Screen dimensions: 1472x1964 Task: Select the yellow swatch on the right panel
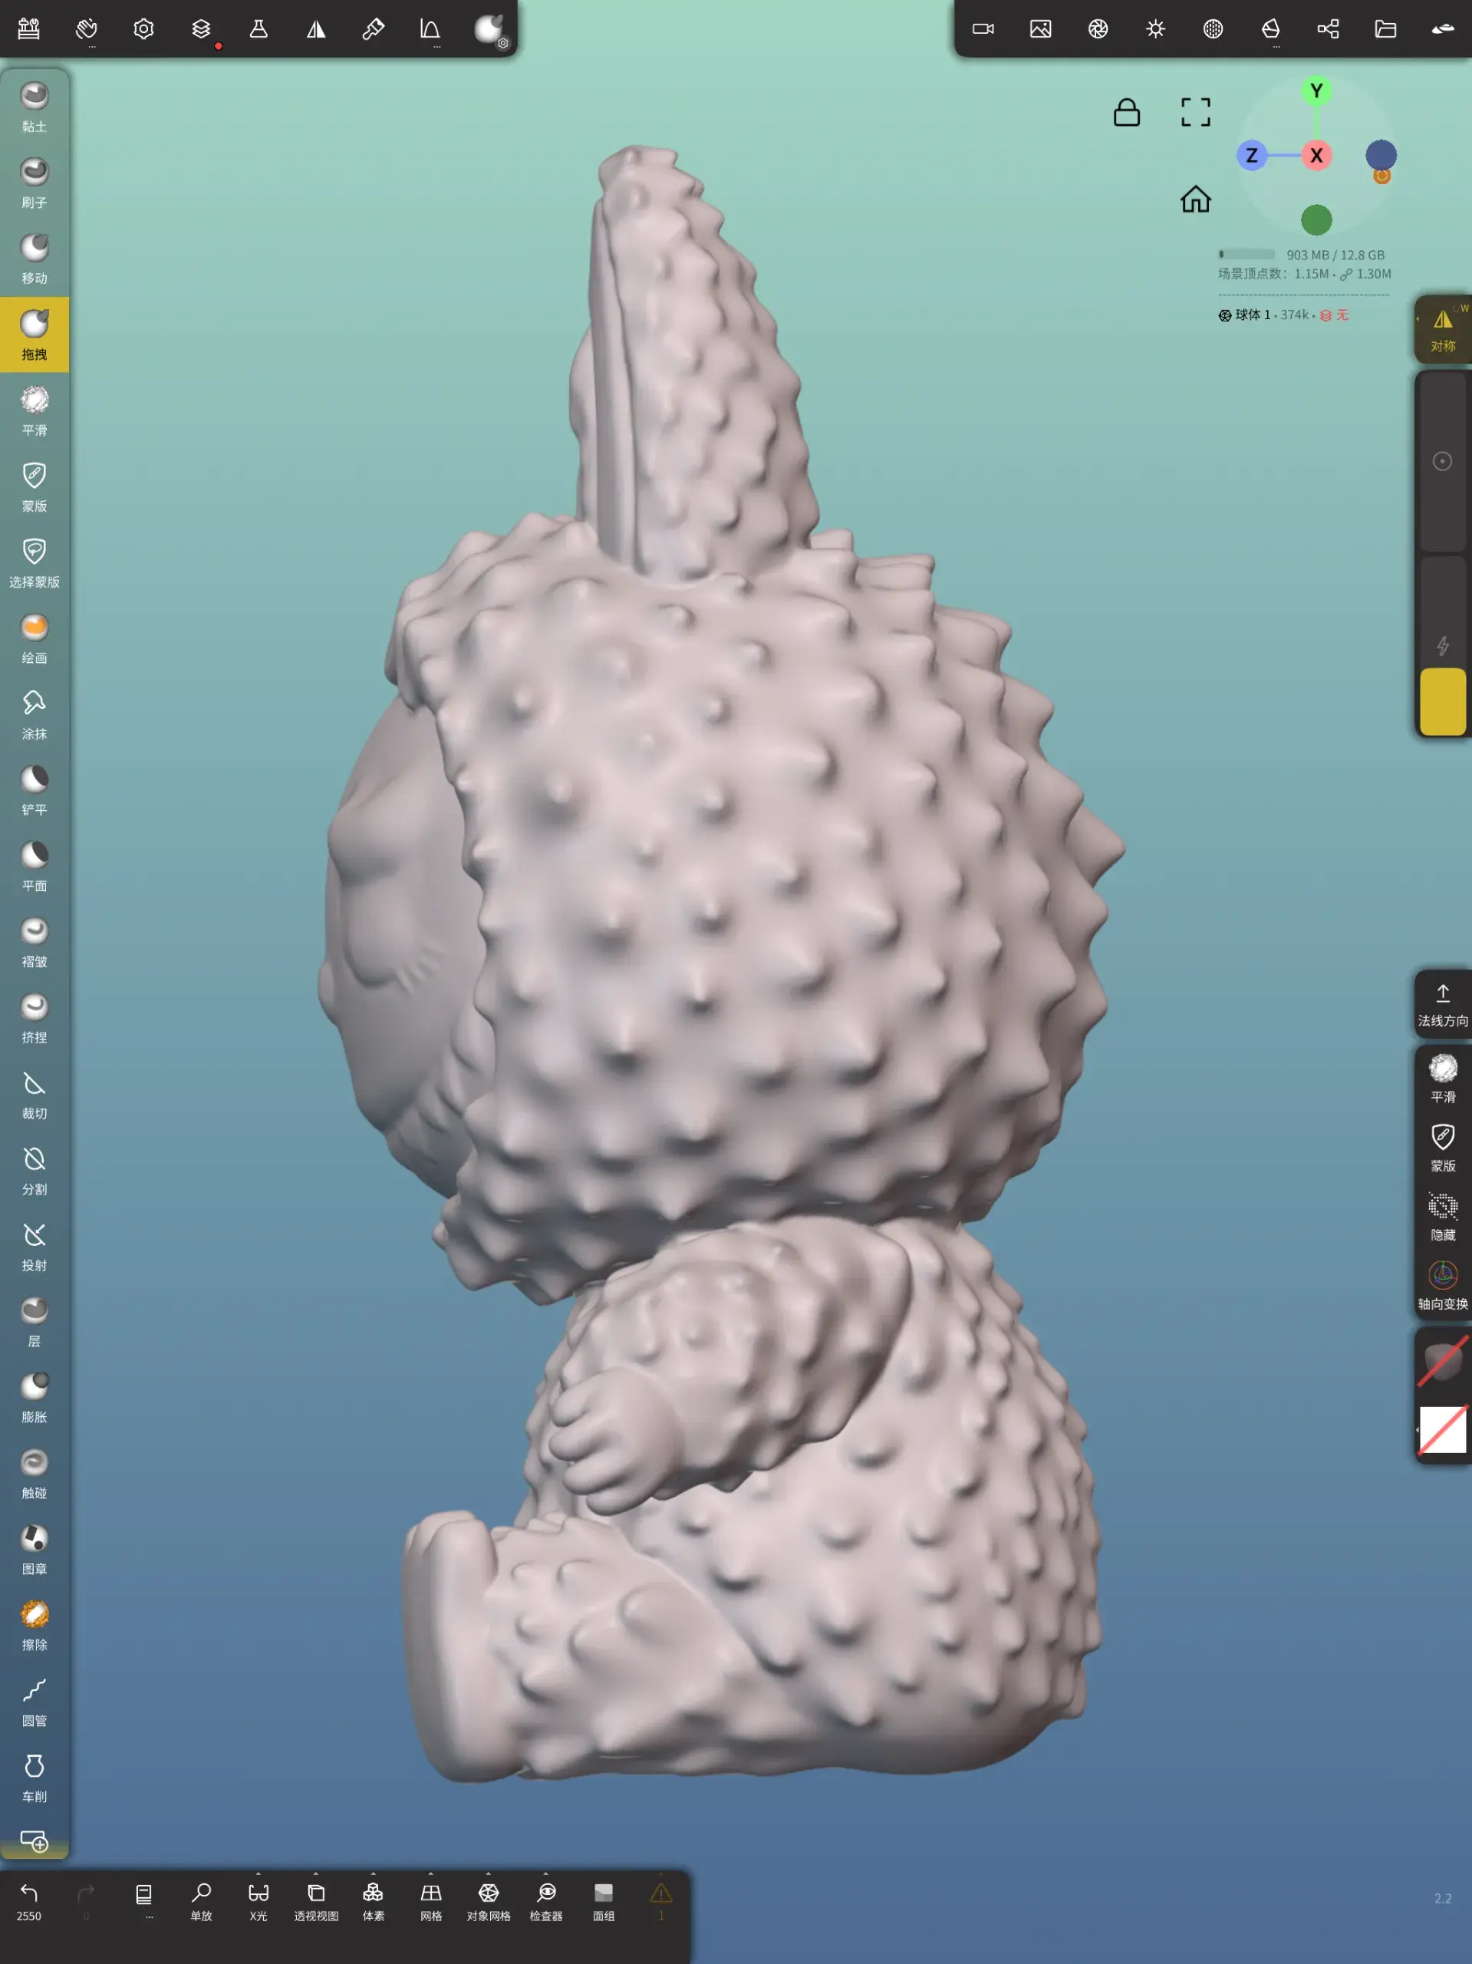[1442, 701]
